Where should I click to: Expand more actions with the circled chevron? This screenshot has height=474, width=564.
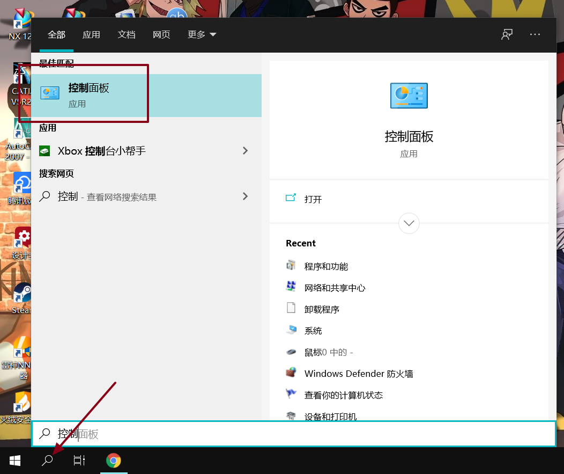pos(409,223)
